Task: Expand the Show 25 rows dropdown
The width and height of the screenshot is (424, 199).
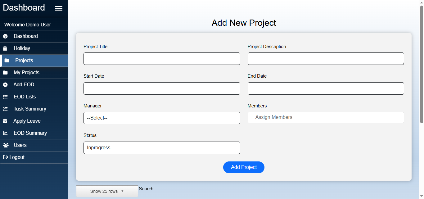Action: [107, 191]
